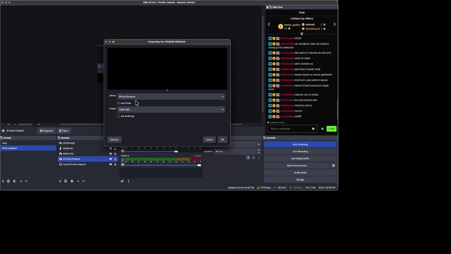
Task: Move scene down arrow in Scenes panel
Action: point(26,181)
